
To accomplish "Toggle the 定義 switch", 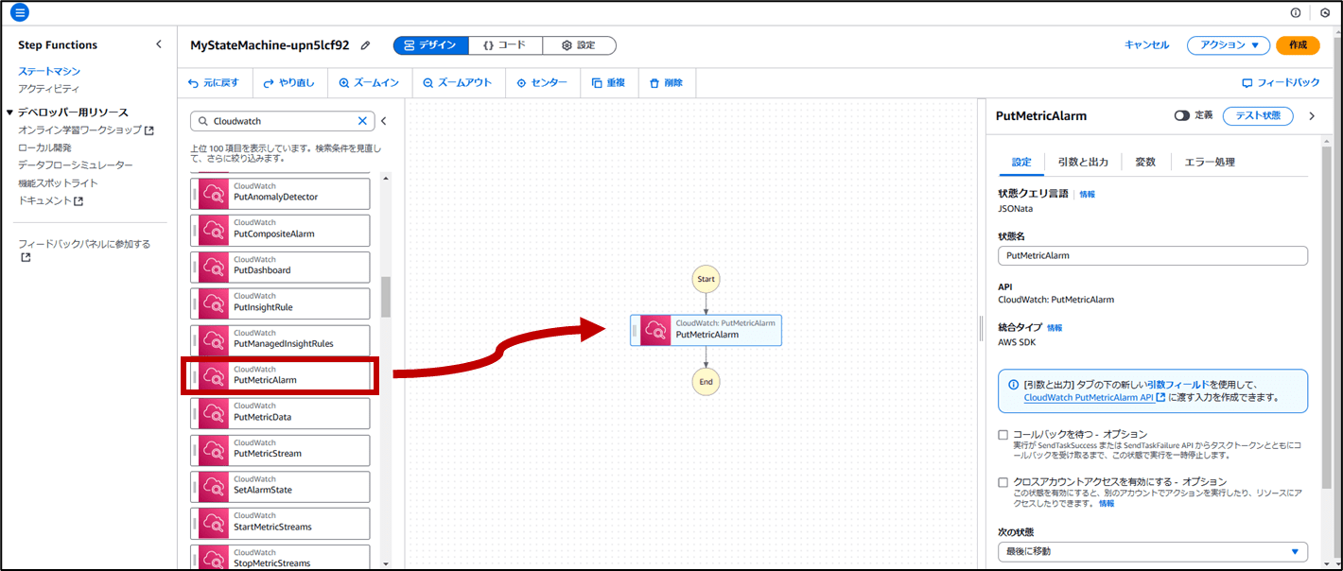I will coord(1182,115).
